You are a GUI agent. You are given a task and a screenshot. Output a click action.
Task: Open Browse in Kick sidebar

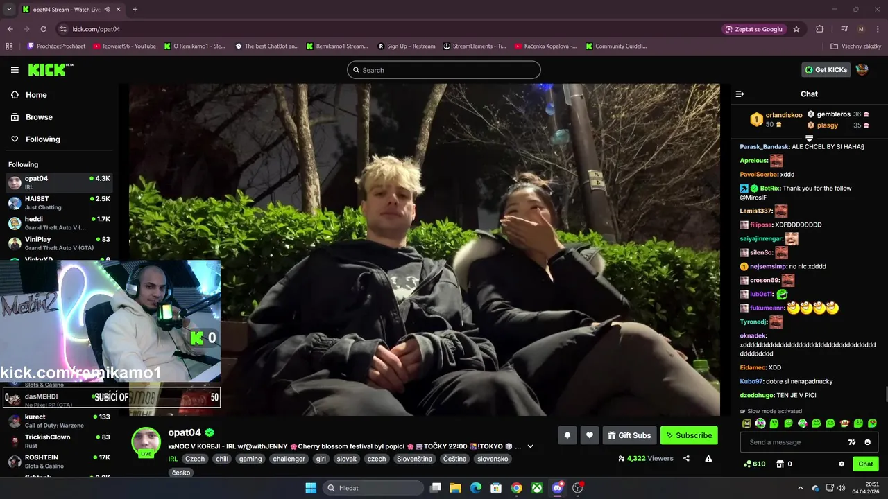(x=31, y=117)
